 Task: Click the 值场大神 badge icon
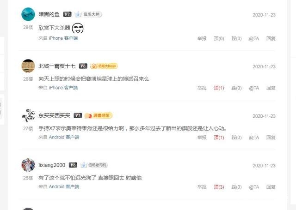point(88,14)
